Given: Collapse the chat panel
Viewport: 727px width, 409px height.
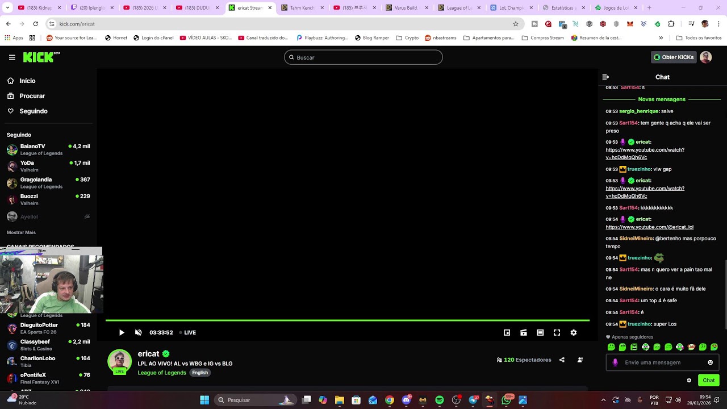Looking at the screenshot, I should pos(605,77).
